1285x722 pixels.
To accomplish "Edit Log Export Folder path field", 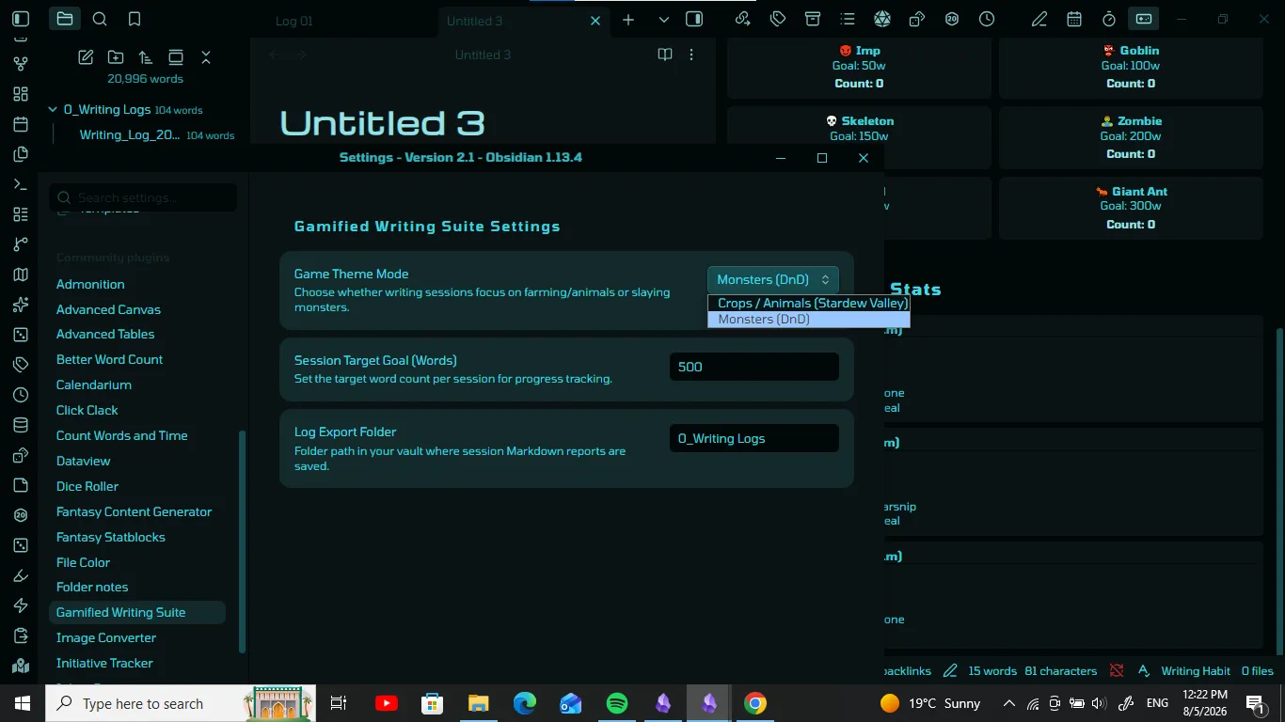I will coord(754,438).
